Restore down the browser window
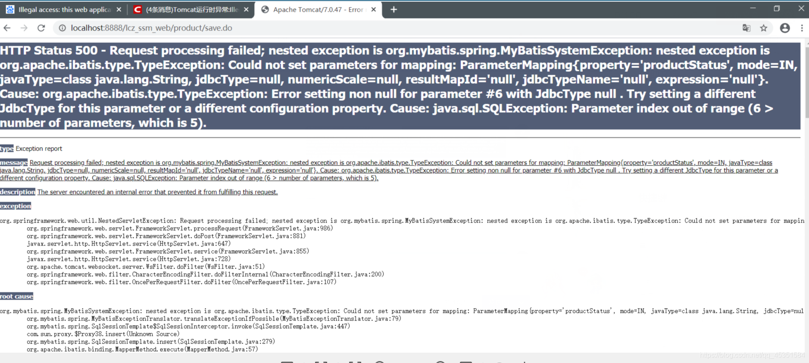809x363 pixels. [x=777, y=8]
